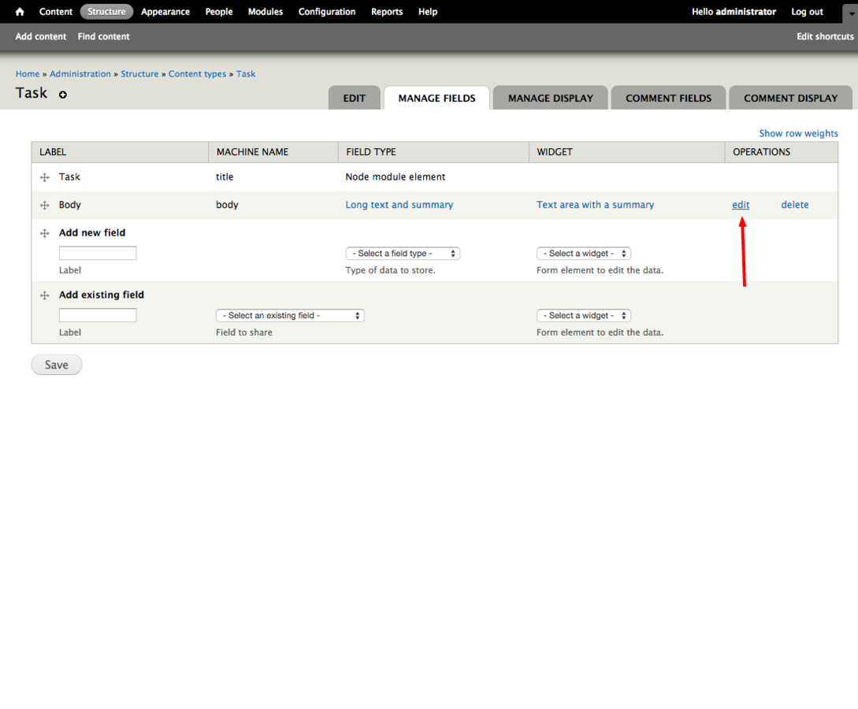The image size is (858, 709).
Task: Click the Log out link
Action: click(807, 12)
